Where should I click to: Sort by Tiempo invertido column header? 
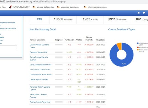(89, 39)
